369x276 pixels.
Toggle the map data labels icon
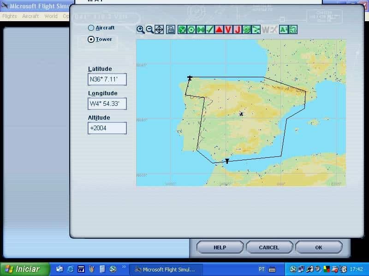pos(283,29)
